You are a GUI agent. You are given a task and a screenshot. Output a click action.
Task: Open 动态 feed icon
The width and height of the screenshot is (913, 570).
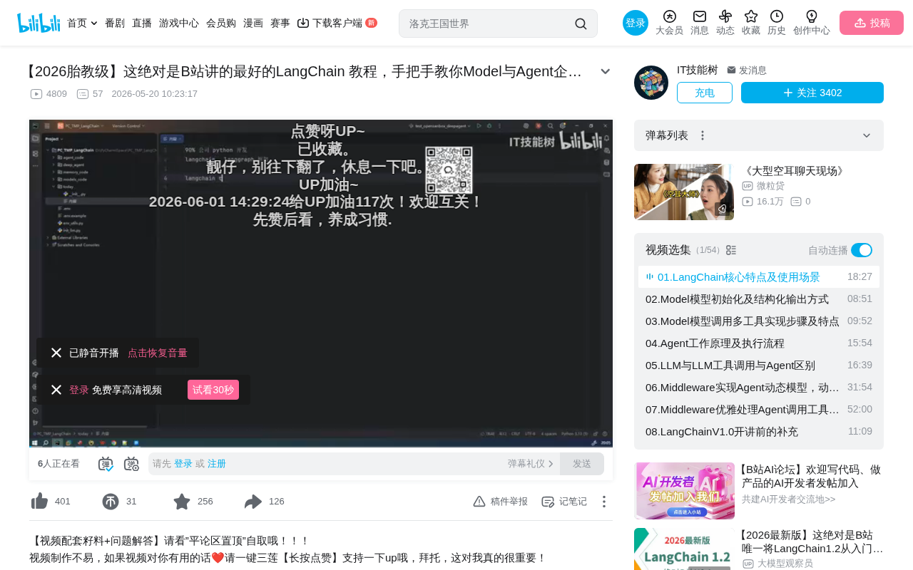725,16
